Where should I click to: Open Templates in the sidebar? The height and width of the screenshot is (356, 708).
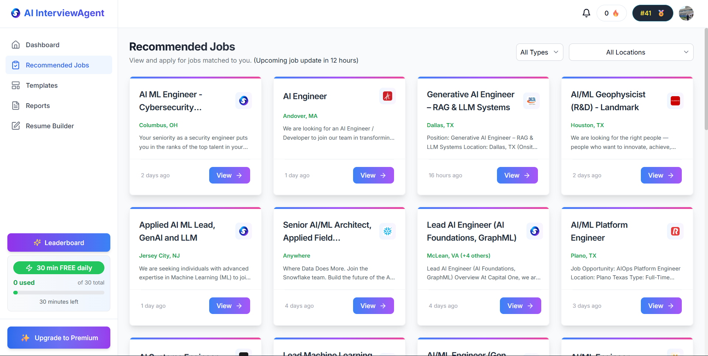59,85
